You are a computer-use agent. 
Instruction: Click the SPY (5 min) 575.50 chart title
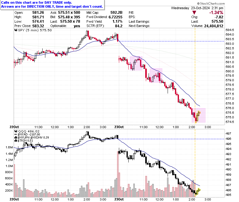[35, 30]
